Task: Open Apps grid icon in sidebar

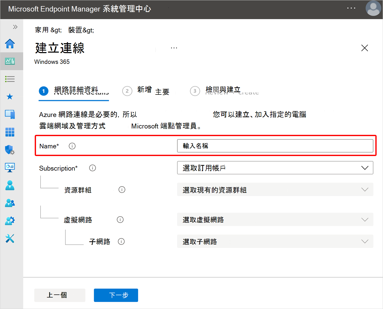Action: click(x=10, y=132)
